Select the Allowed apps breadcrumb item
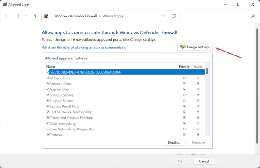 coord(114,16)
